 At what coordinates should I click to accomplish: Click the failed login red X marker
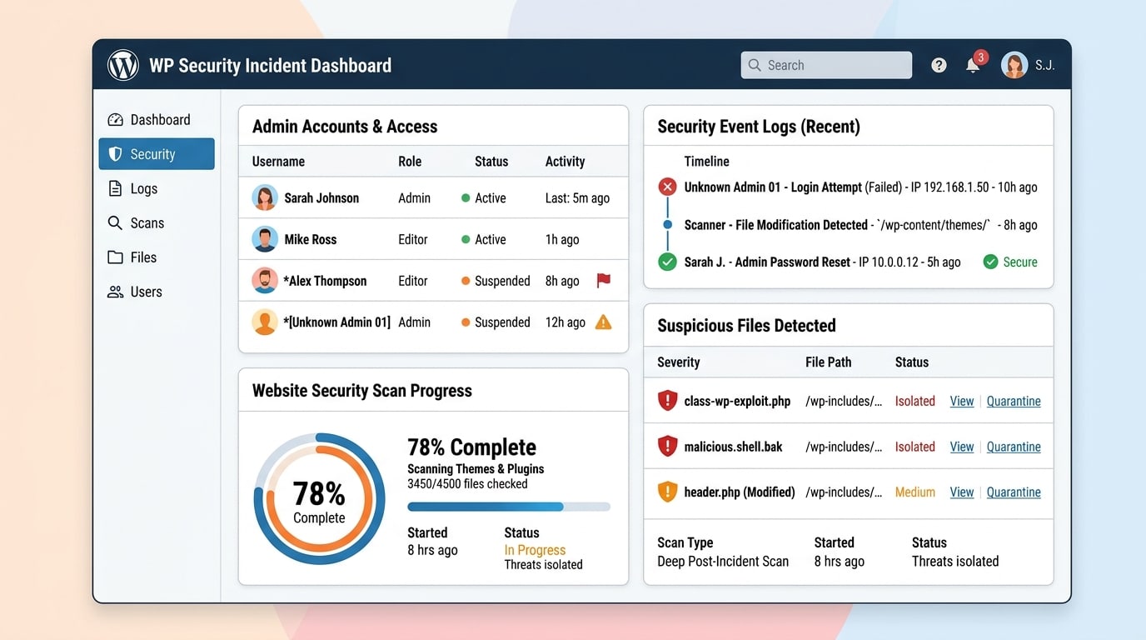click(667, 187)
